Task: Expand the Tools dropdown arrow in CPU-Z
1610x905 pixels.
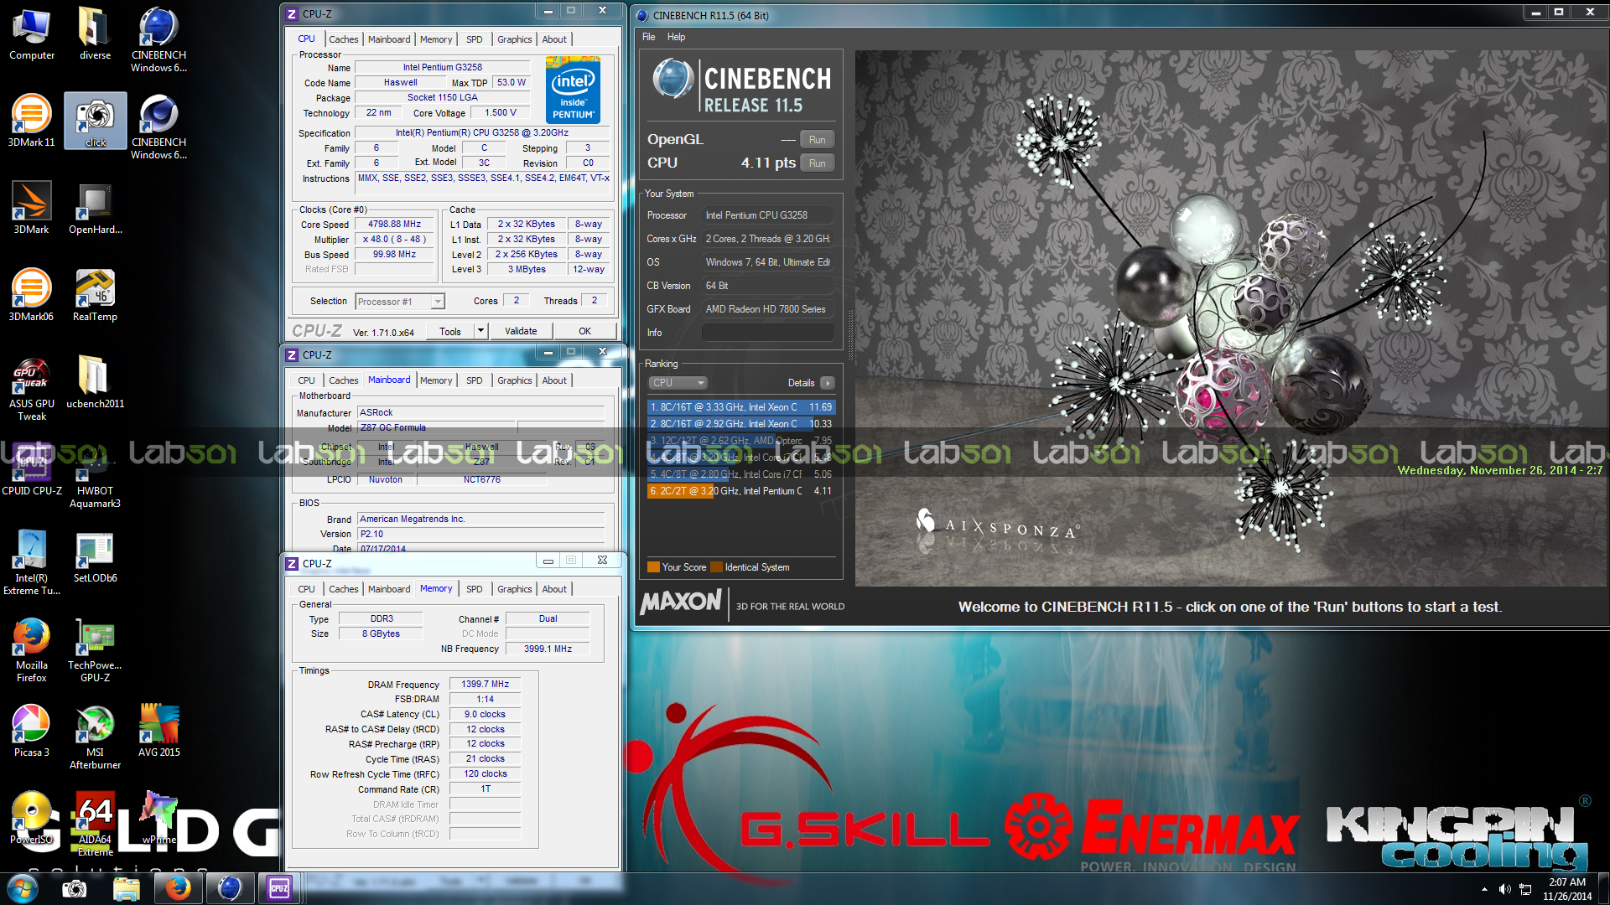Action: click(x=481, y=331)
